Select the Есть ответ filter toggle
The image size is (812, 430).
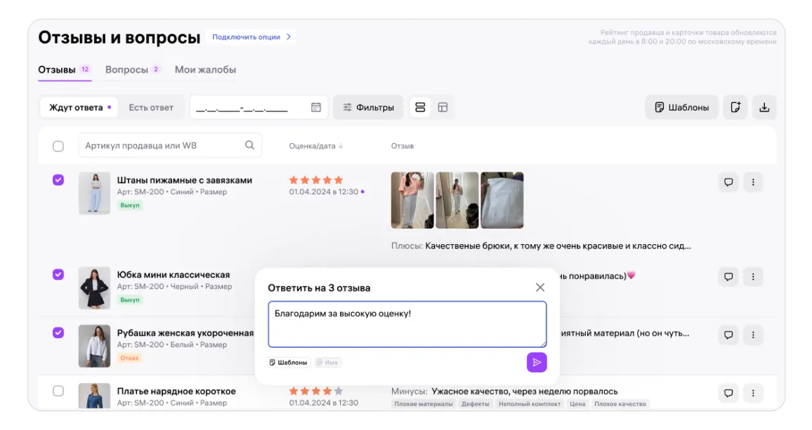(151, 107)
